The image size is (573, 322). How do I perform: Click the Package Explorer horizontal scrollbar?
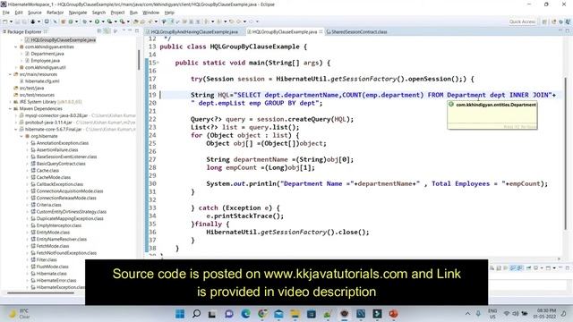pos(40,292)
